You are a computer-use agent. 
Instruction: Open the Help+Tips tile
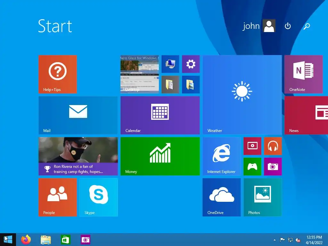pos(58,74)
